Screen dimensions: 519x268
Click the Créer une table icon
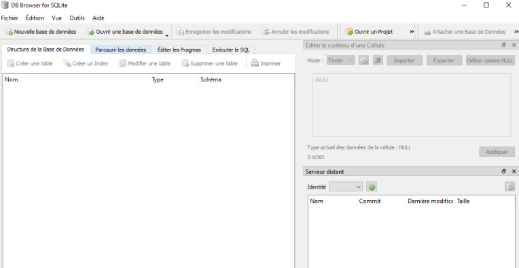(10, 63)
